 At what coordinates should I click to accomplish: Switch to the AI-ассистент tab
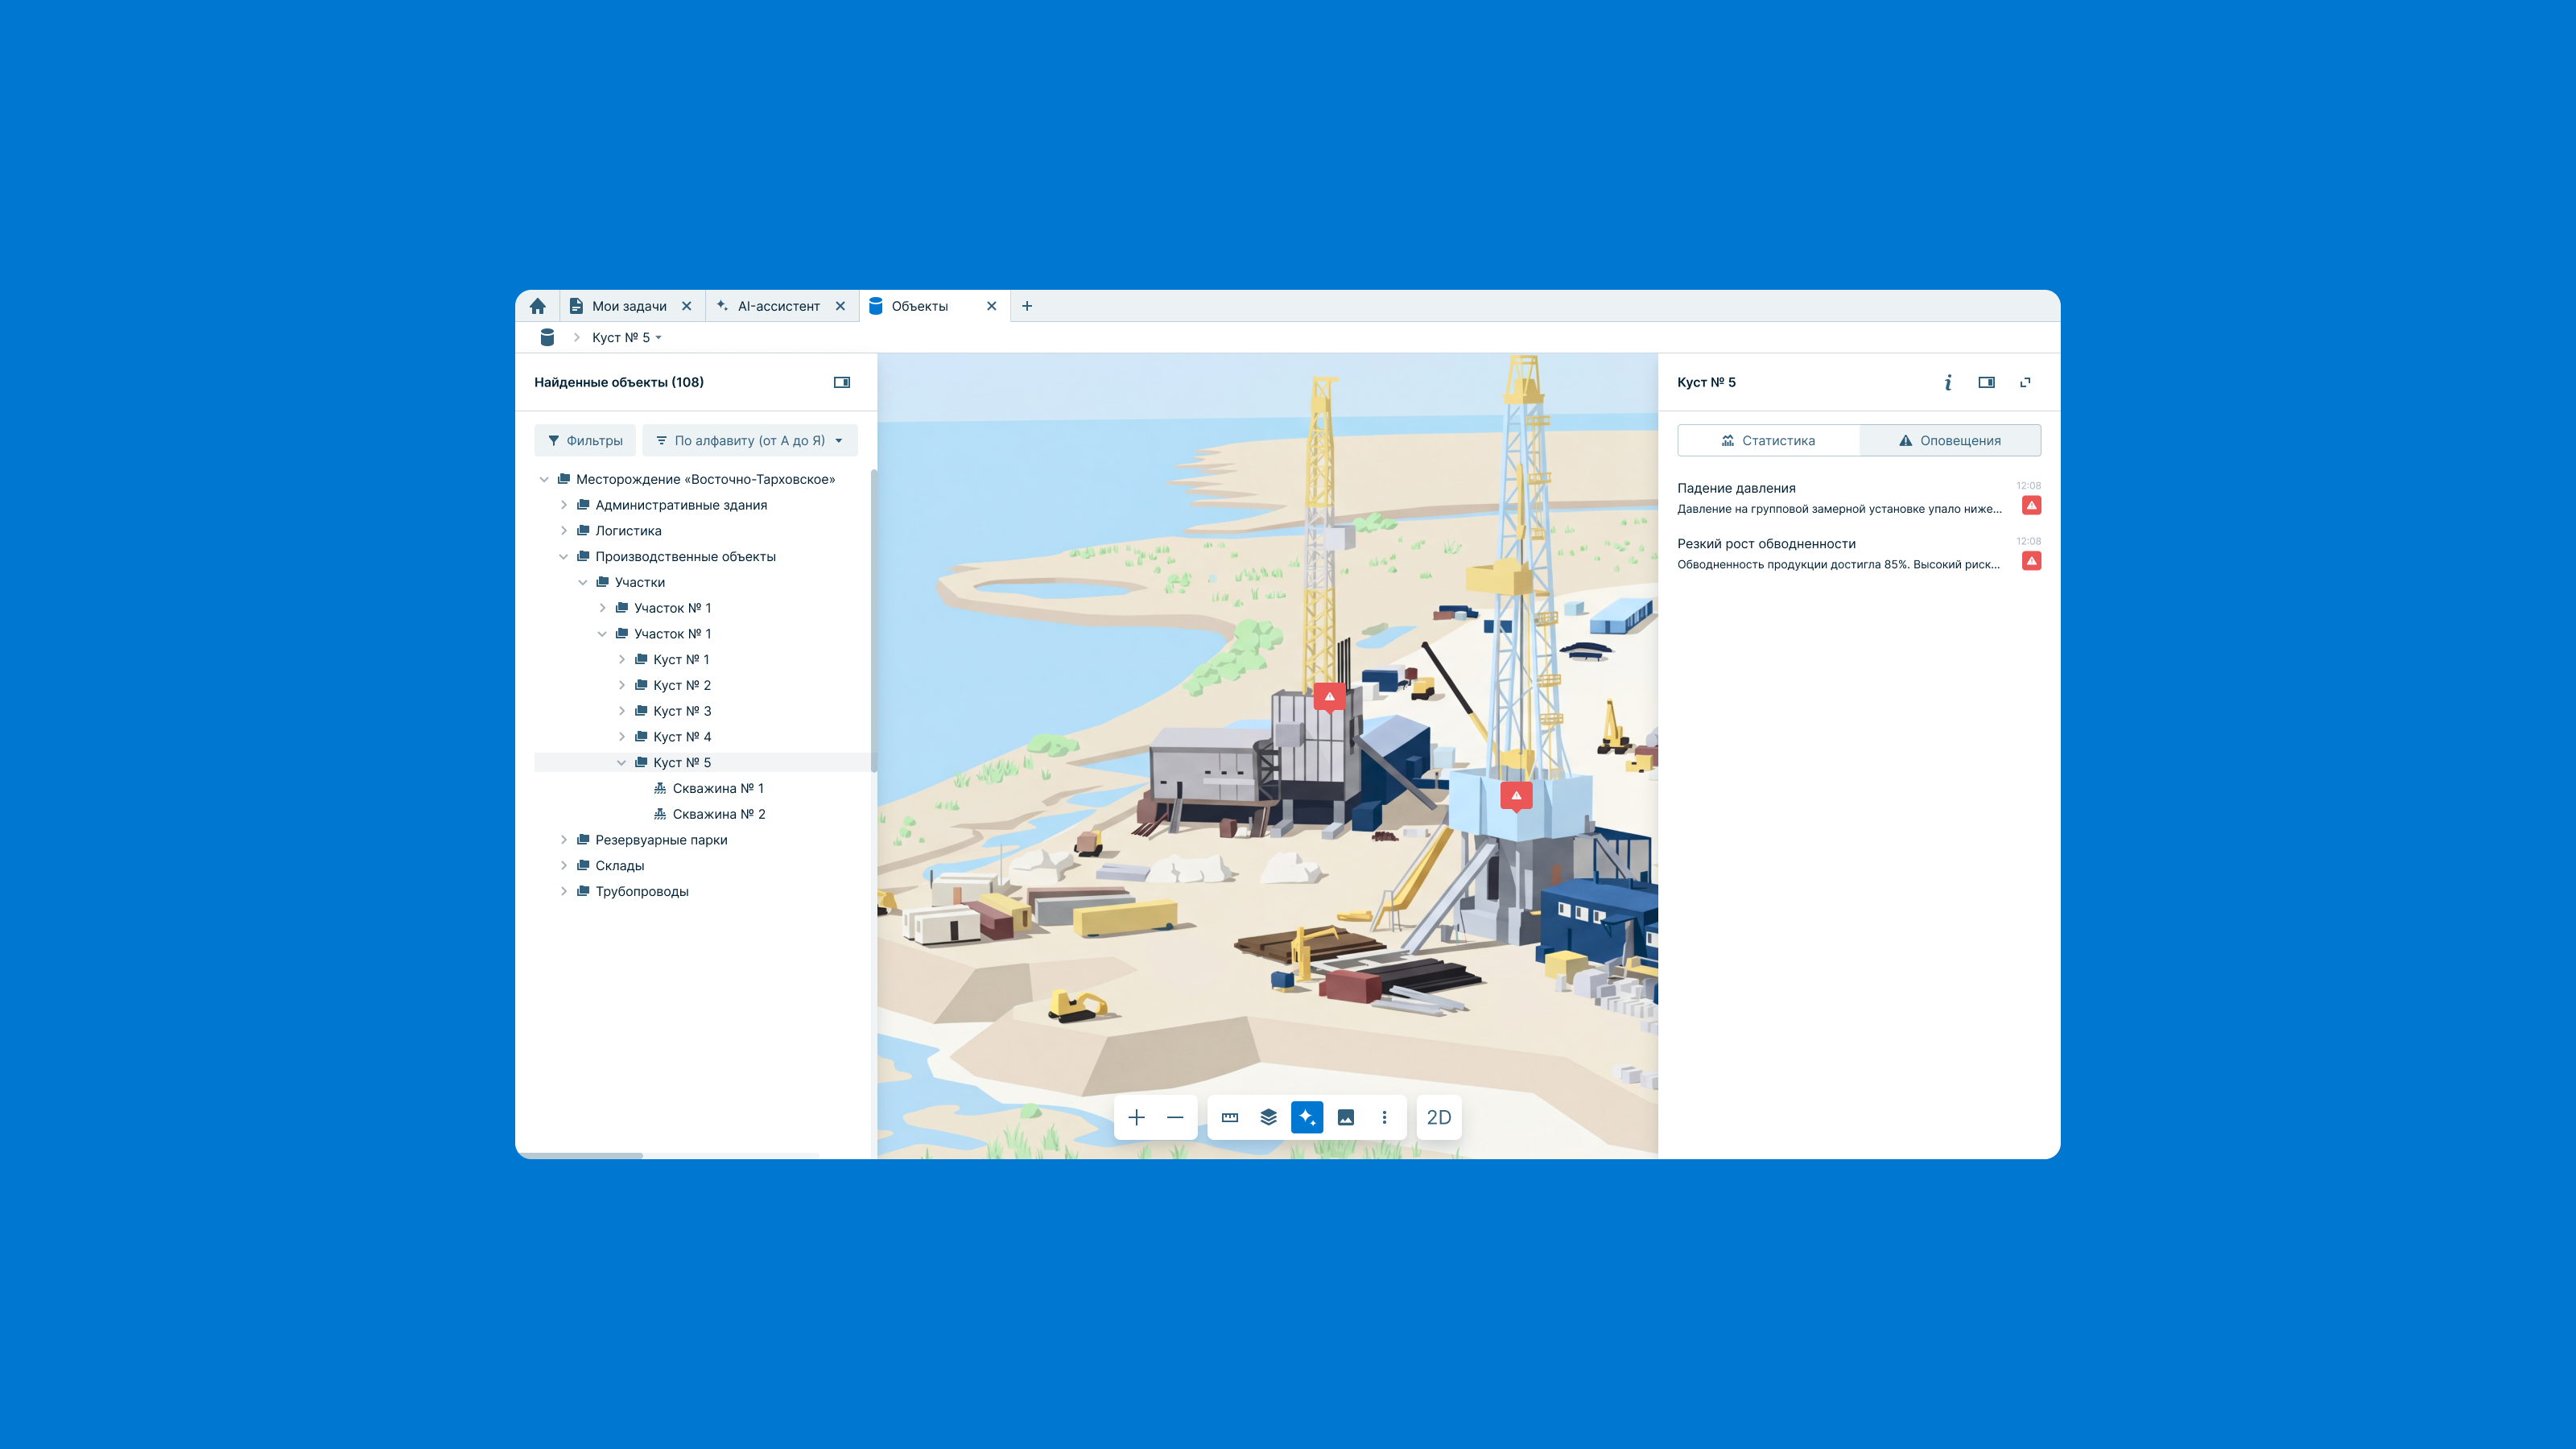[x=778, y=306]
